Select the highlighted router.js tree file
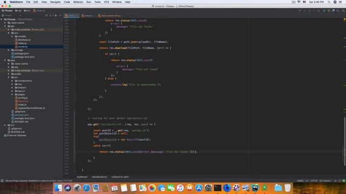 coord(21,47)
